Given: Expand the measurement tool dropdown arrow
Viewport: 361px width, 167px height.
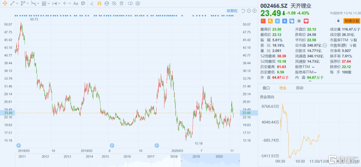Looking at the screenshot, I should click(49, 3).
